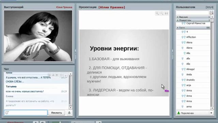Select guest named Amila
This screenshot has width=218, height=123.
[x=189, y=74]
